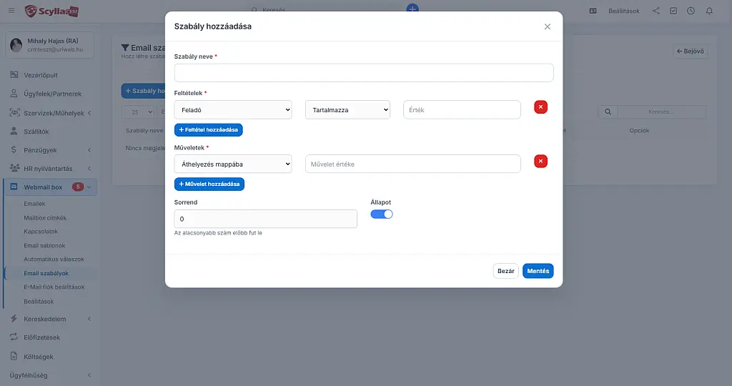Open the tasks checkmark icon
This screenshot has width=732, height=386.
tap(673, 11)
